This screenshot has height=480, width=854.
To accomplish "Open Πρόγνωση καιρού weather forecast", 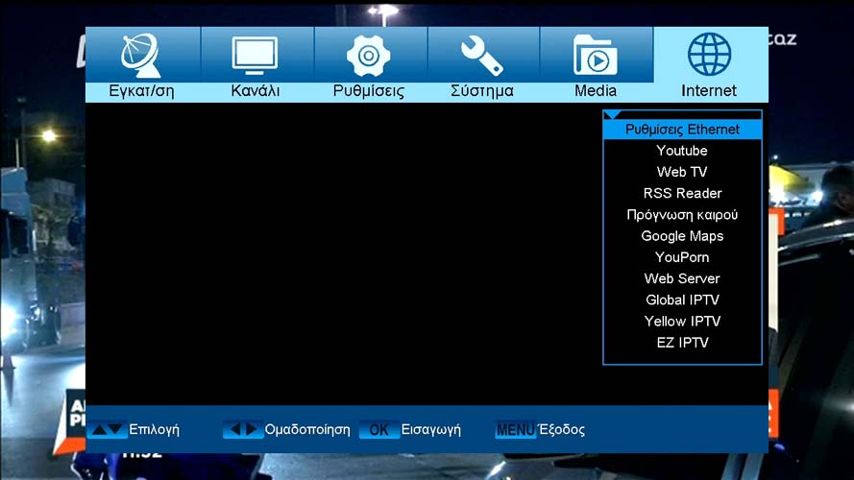I will (682, 215).
